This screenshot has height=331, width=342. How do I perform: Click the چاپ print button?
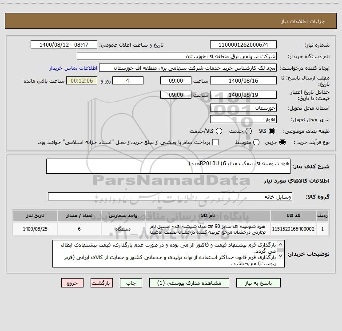(131, 283)
